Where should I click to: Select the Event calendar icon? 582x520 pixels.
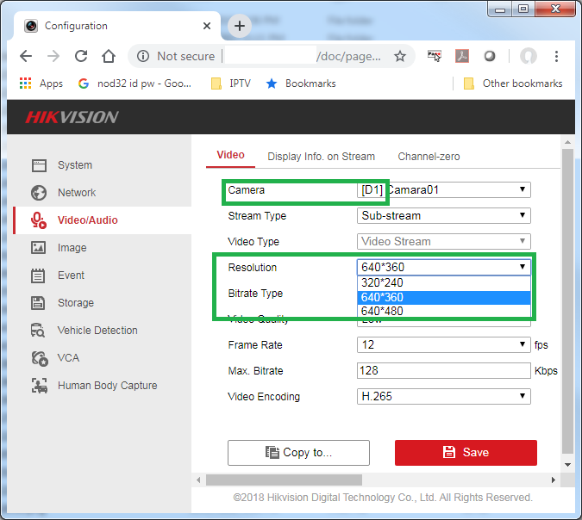[x=38, y=275]
